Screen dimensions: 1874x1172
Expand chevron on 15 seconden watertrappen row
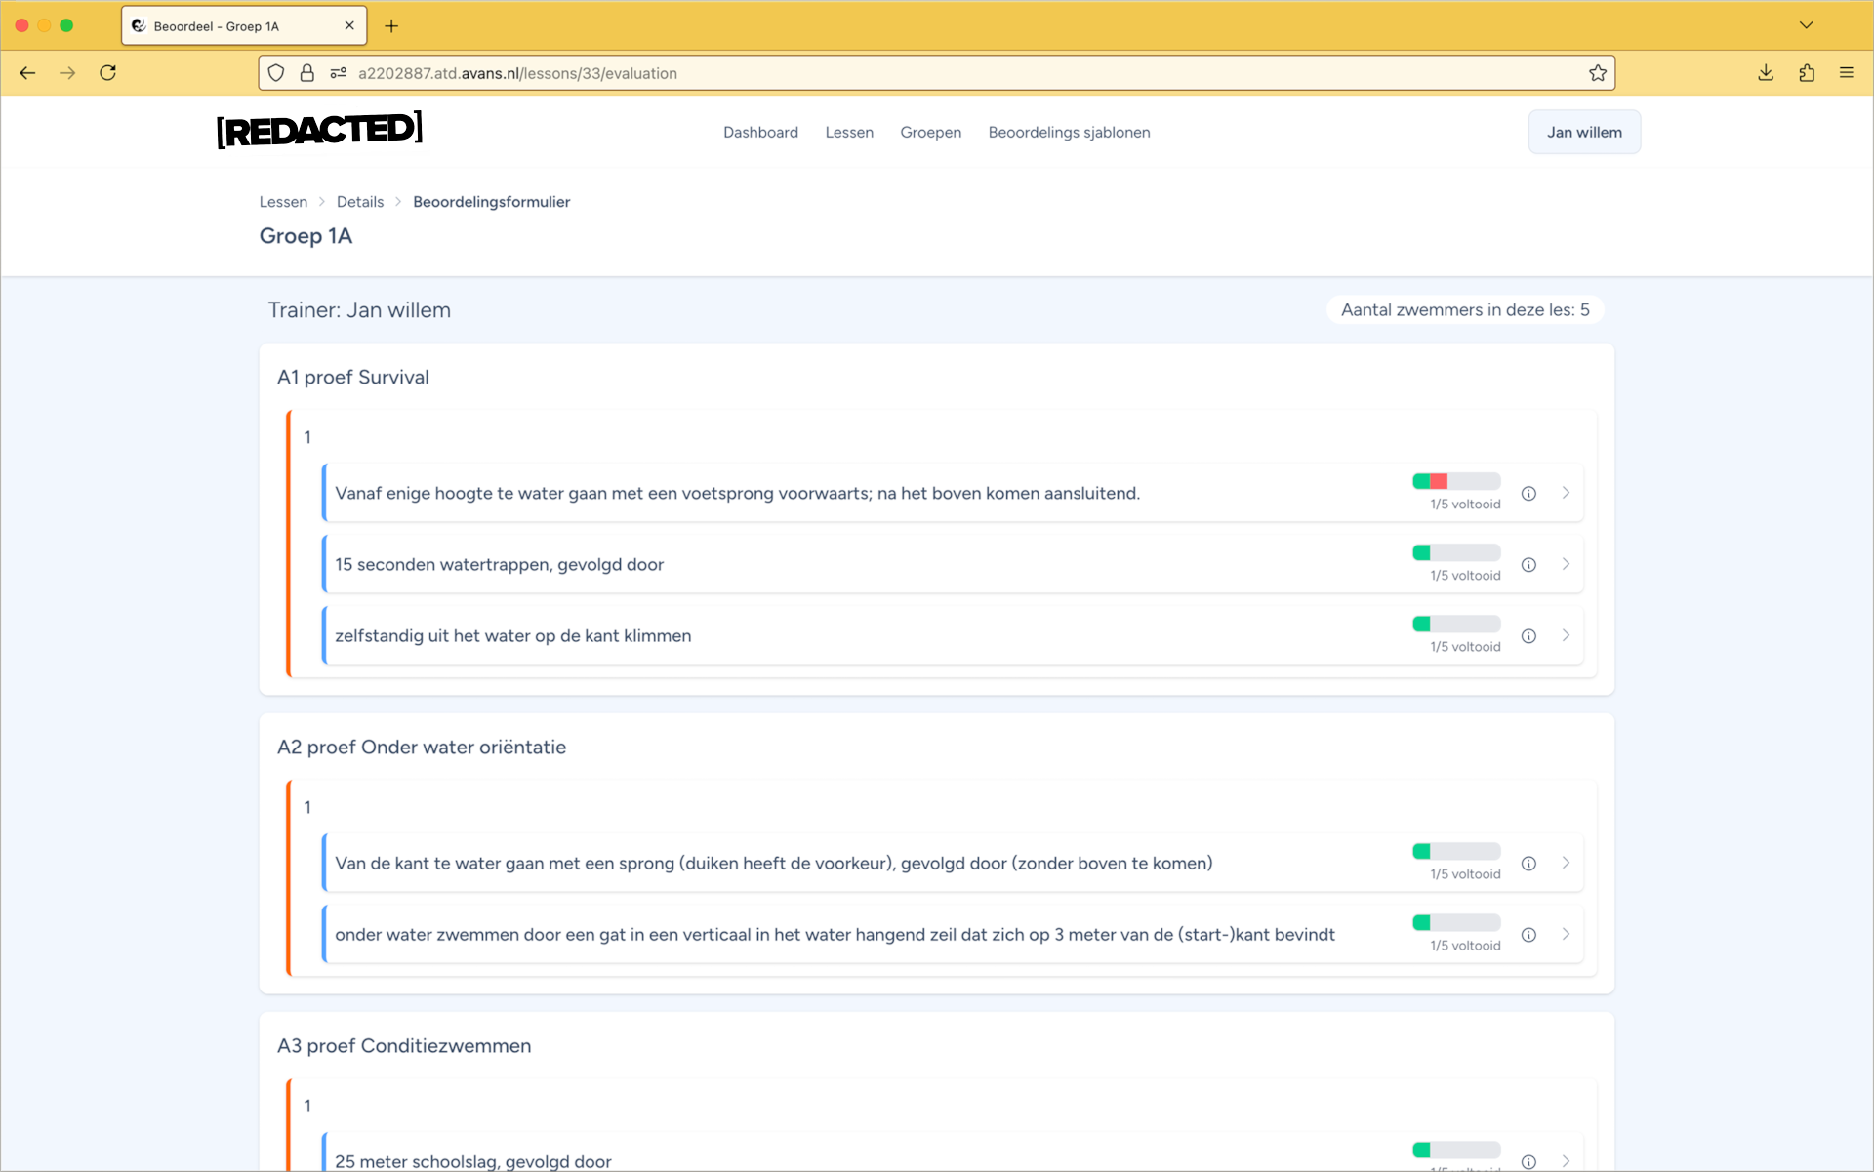click(1566, 564)
